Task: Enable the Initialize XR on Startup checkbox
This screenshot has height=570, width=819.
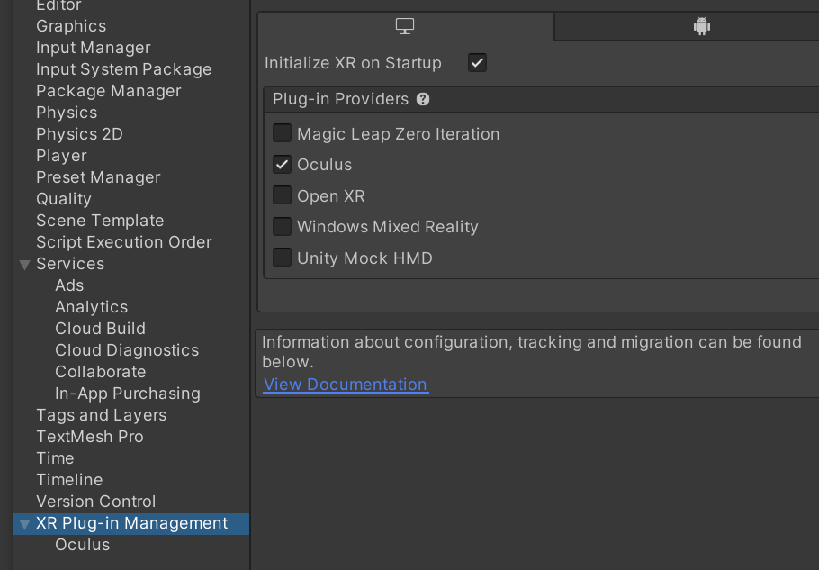Action: tap(477, 62)
